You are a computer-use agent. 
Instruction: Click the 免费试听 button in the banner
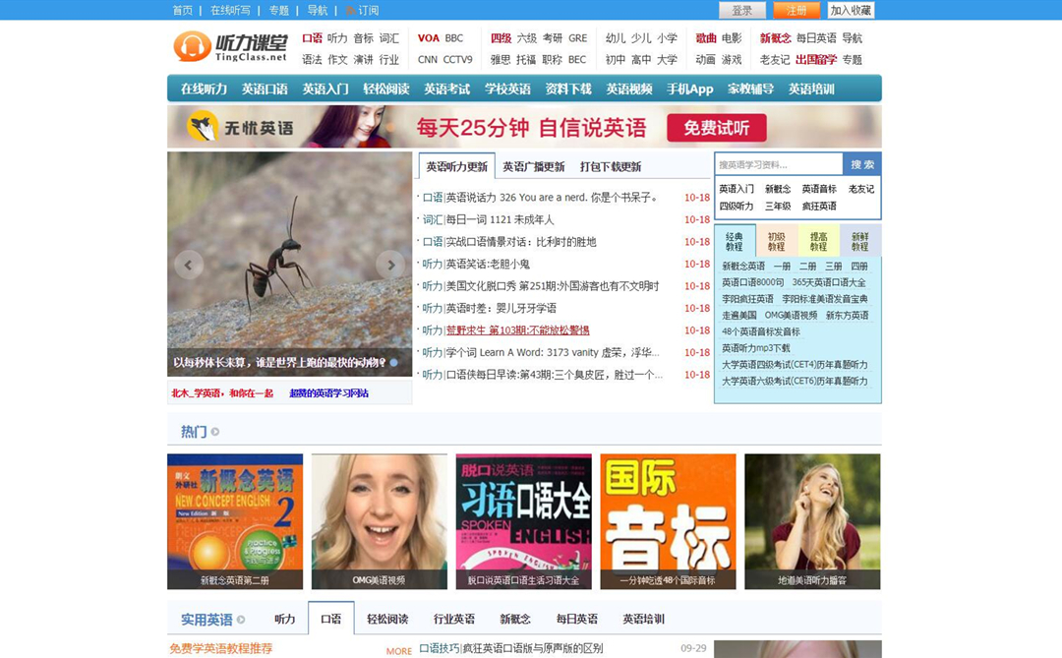point(716,128)
